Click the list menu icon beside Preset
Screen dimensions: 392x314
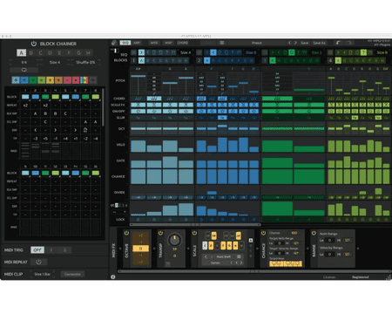[x=222, y=43]
